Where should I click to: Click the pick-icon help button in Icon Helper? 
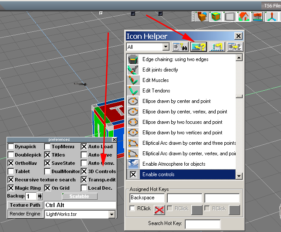[199, 47]
